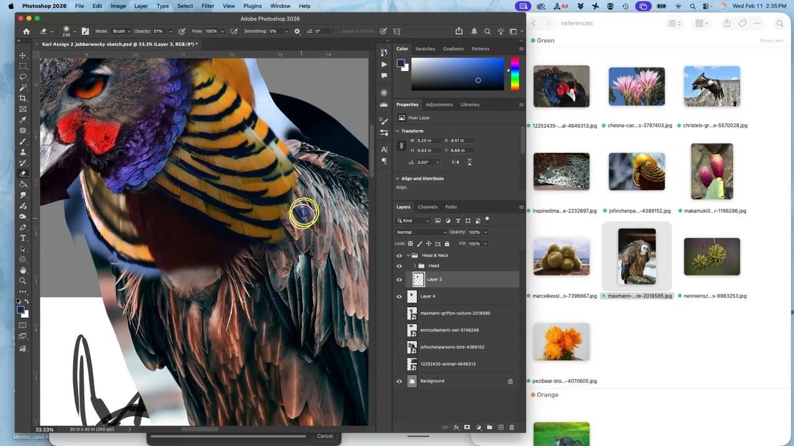Click the Home icon in options bar

click(26, 31)
